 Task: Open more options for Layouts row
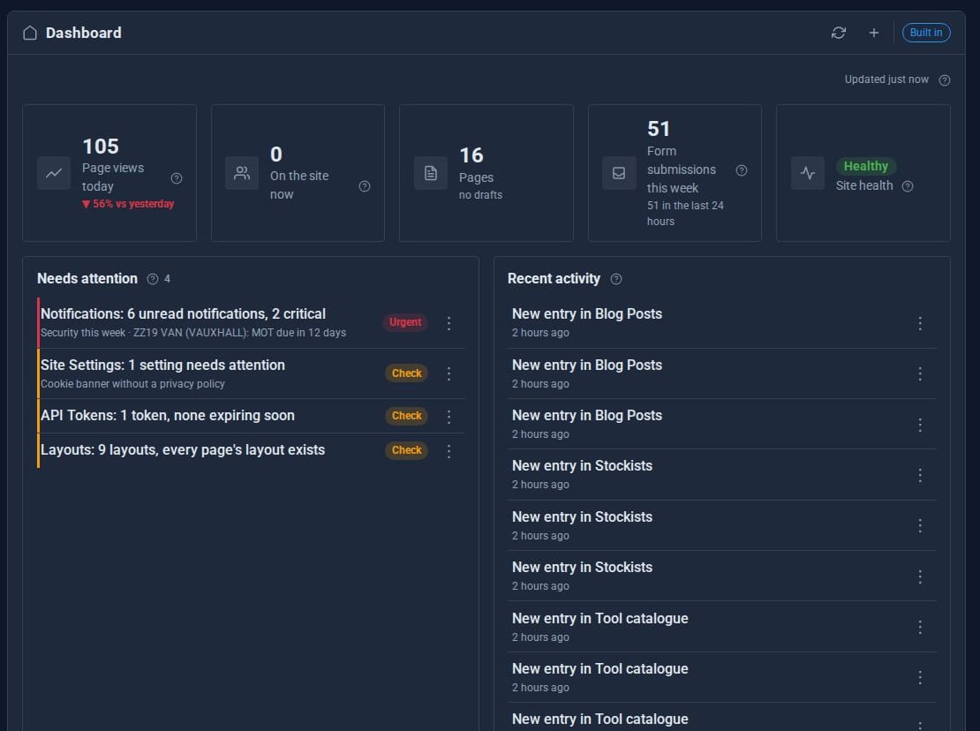click(449, 451)
